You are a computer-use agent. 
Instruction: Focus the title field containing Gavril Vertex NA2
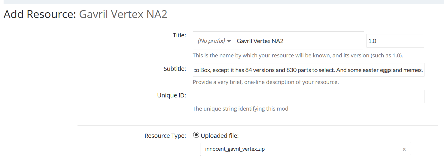pos(297,41)
